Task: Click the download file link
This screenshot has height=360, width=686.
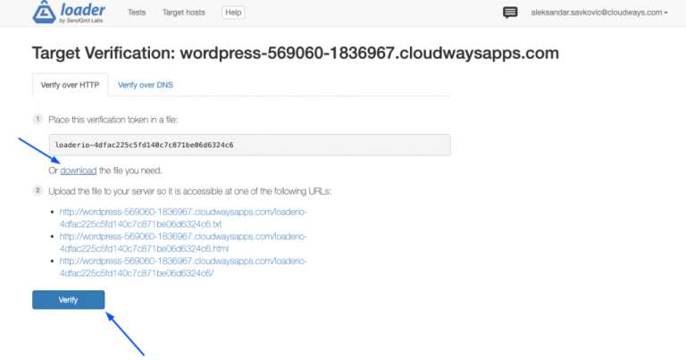Action: coord(79,171)
